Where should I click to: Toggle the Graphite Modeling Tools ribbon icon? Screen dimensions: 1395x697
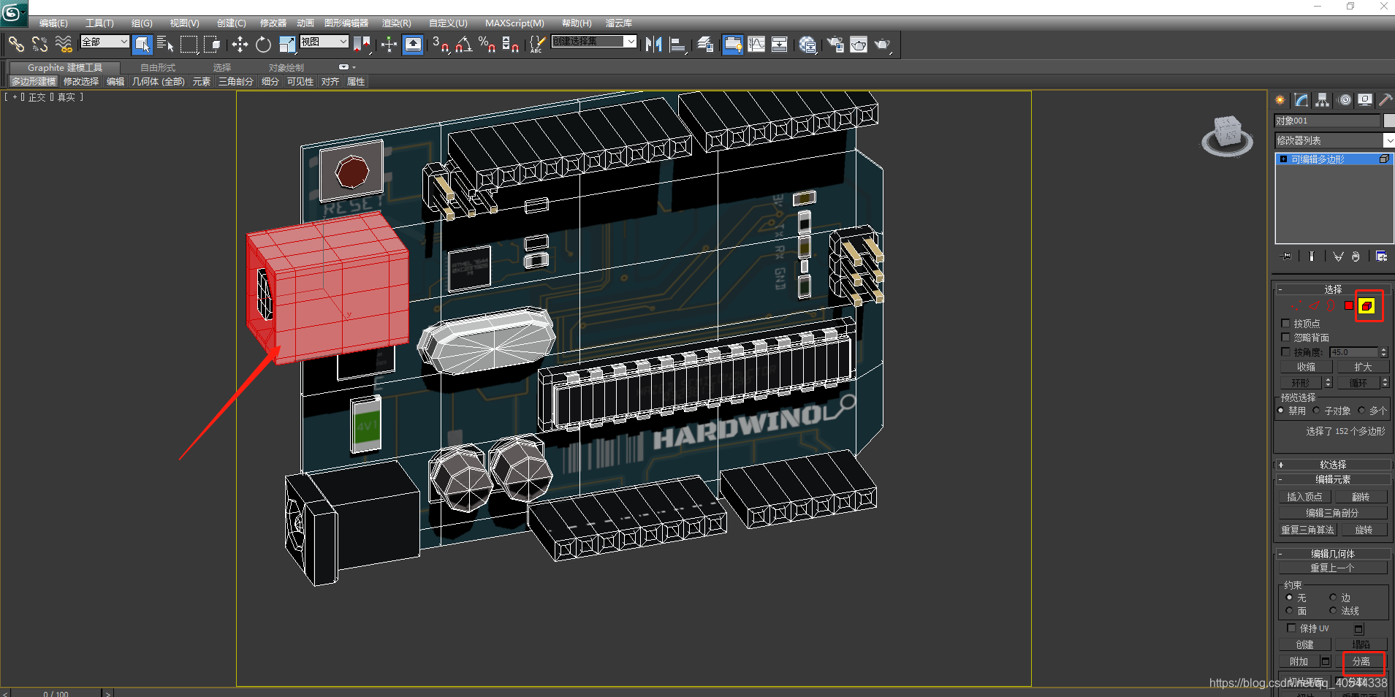[x=732, y=45]
